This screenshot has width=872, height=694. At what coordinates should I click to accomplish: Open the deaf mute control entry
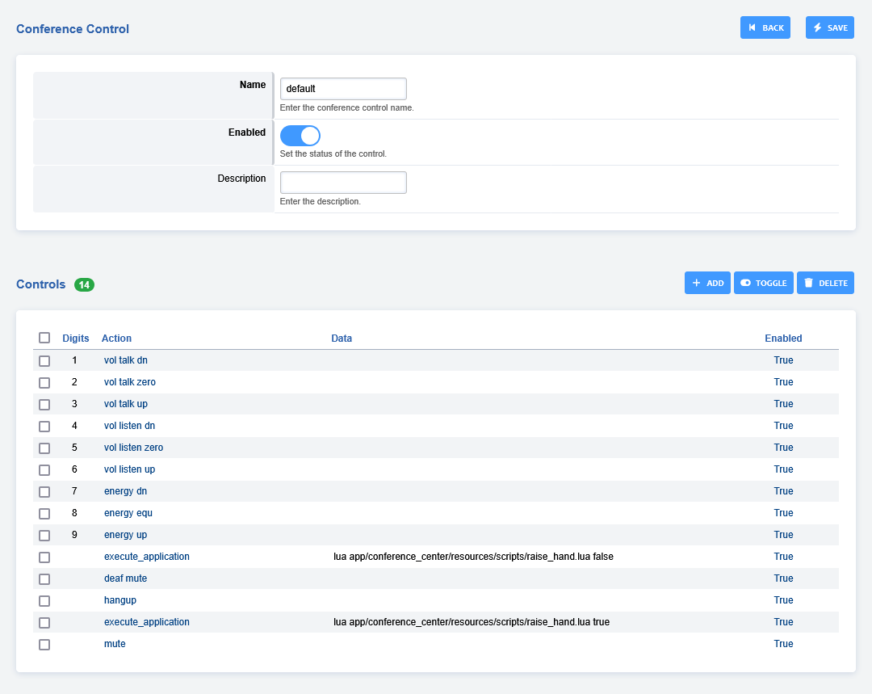(x=125, y=578)
